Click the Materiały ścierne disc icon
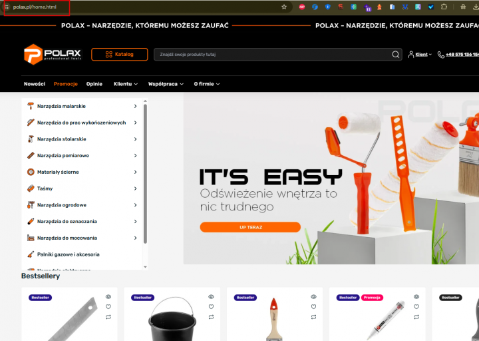Viewport: 479px width, 341px height. (31, 172)
